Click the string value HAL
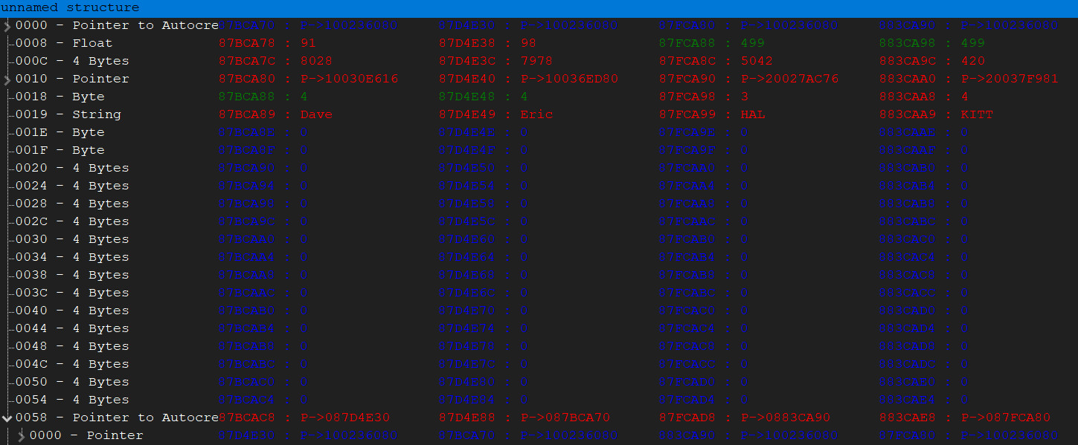1078x445 pixels. (x=752, y=115)
